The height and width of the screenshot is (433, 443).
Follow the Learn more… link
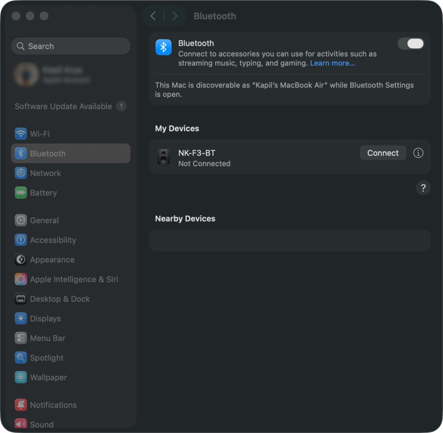(x=332, y=63)
